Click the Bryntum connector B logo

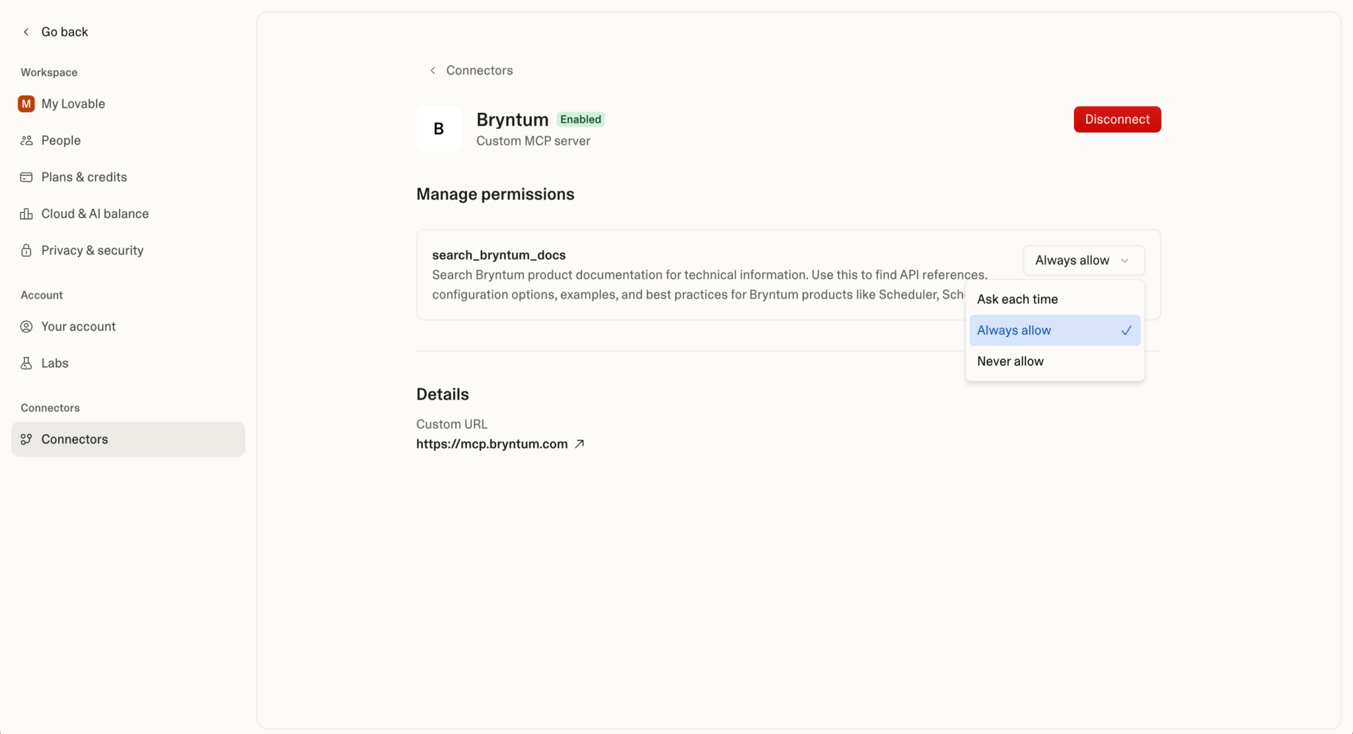coord(437,129)
